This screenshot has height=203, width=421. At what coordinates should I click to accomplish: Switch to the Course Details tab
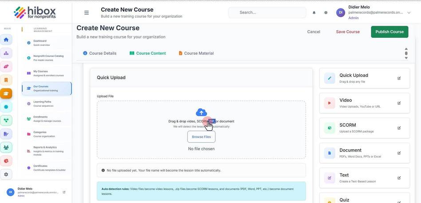100,53
